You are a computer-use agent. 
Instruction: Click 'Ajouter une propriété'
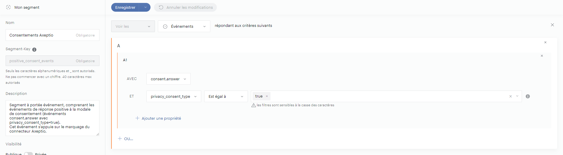(158, 118)
